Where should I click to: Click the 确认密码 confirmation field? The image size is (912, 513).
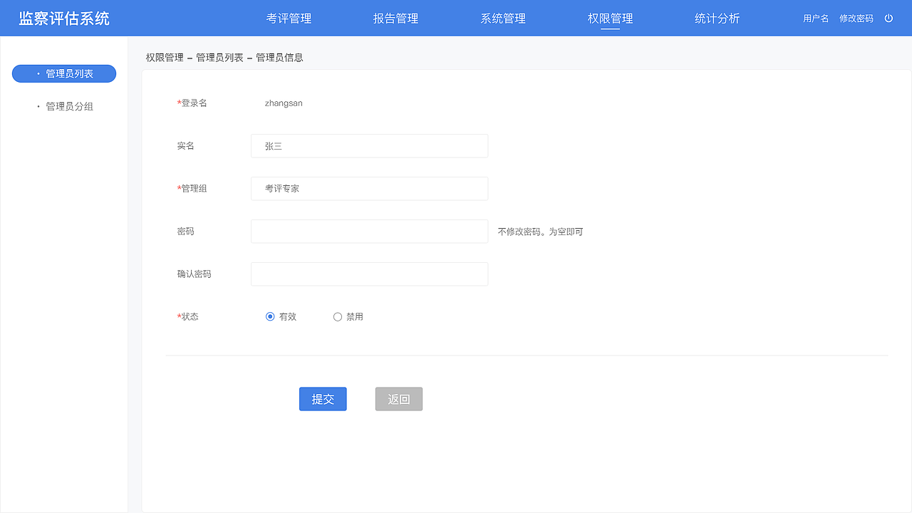click(369, 274)
